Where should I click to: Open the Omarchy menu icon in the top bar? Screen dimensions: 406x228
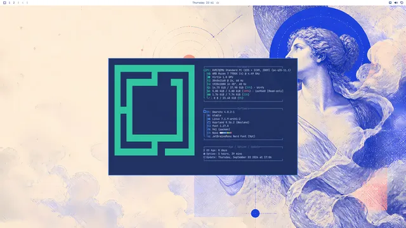click(4, 3)
